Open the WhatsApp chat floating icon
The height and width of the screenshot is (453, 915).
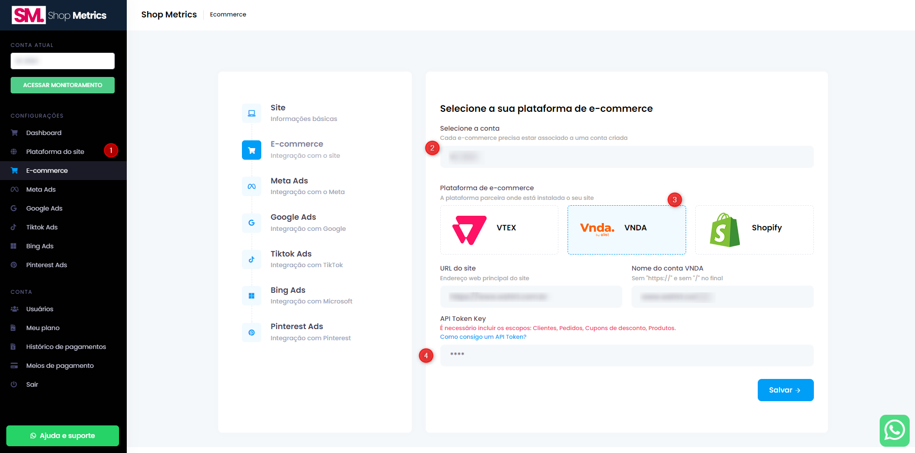click(x=894, y=430)
